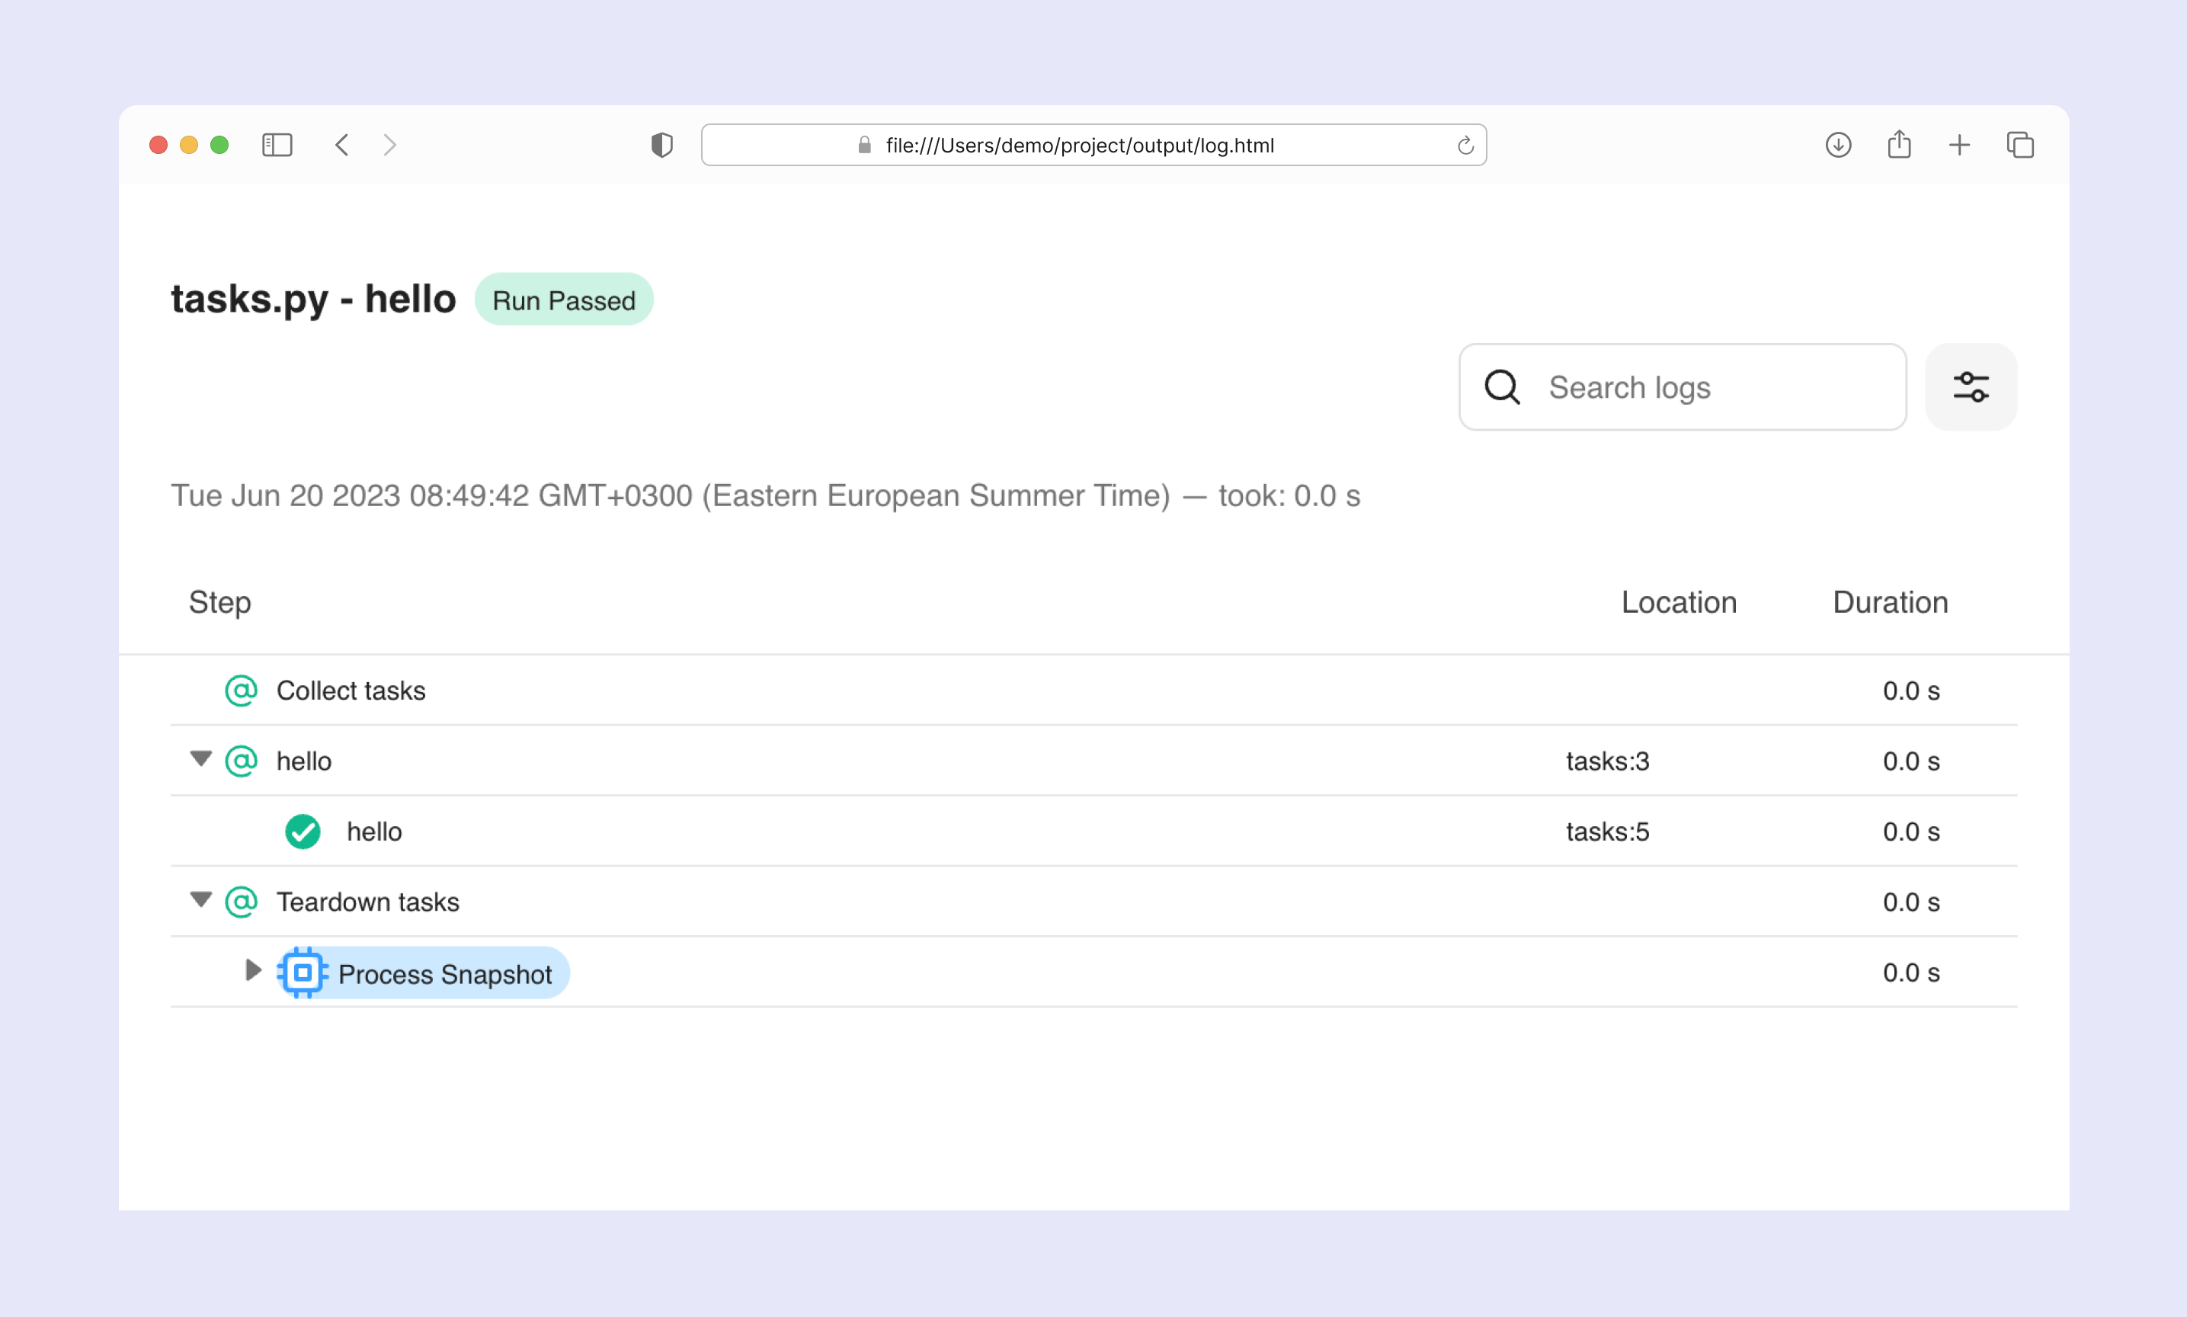This screenshot has height=1317, width=2187.
Task: Open a new tab with plus
Action: (x=1959, y=145)
